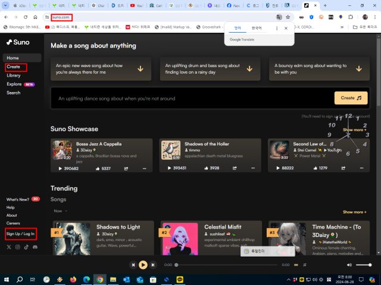381x285 pixels.
Task: Open more options for Second Law of...
Action: click(361, 168)
